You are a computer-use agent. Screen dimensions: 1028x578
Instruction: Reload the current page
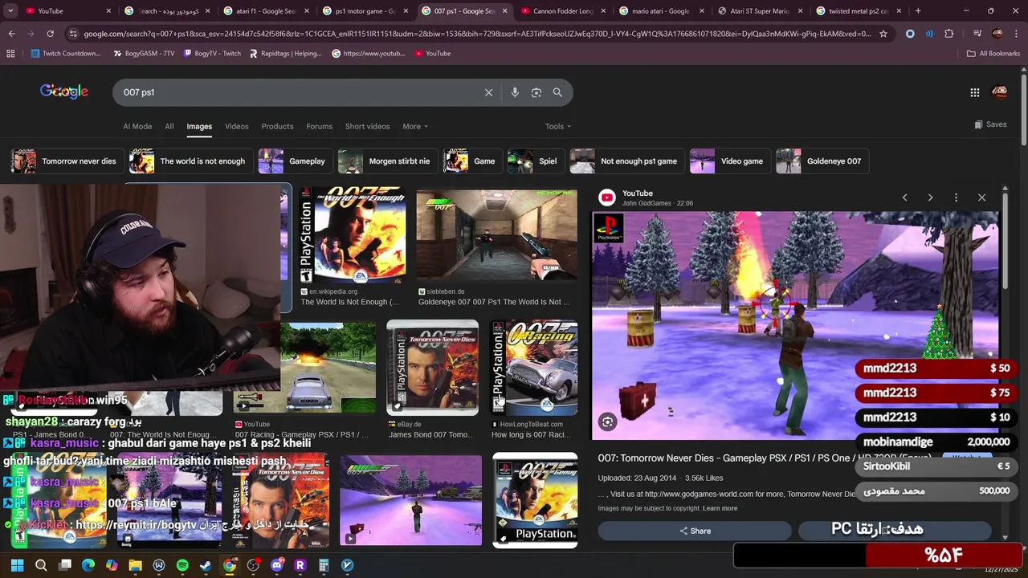tap(50, 34)
